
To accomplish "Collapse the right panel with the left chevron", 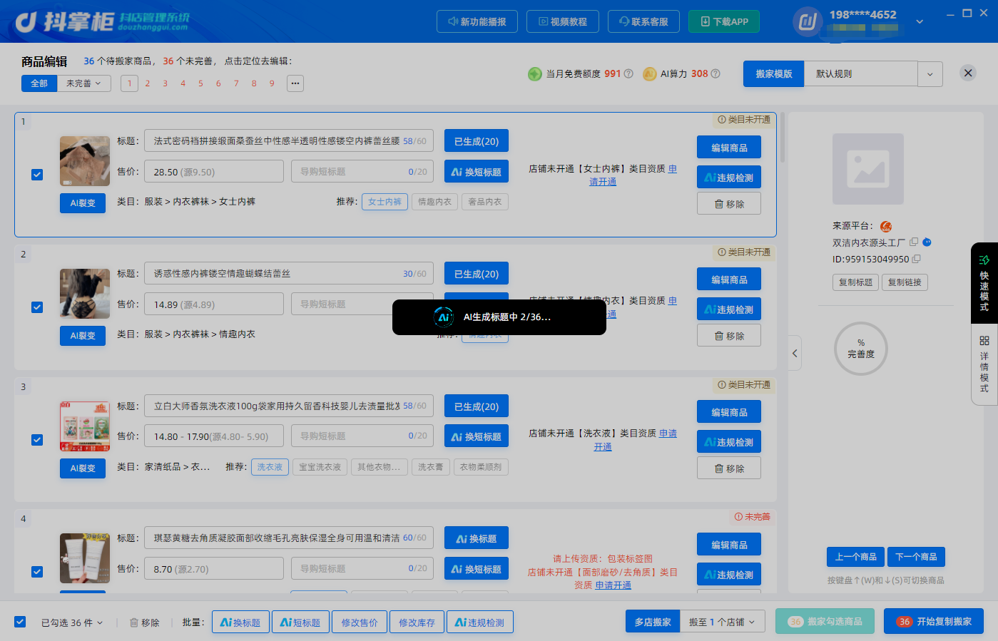I will point(795,353).
